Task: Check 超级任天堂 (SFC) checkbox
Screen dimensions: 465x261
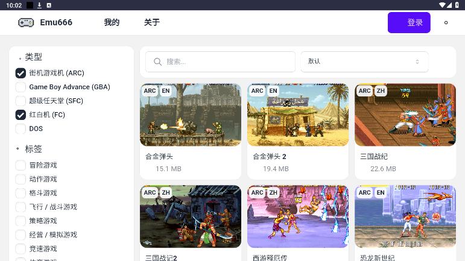Action: click(21, 101)
